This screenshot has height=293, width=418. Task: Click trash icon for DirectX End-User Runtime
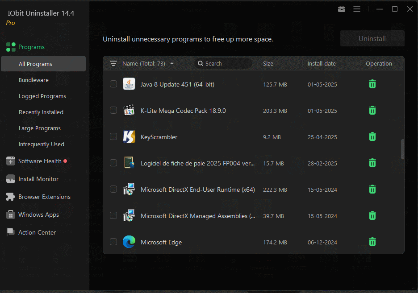[372, 189]
